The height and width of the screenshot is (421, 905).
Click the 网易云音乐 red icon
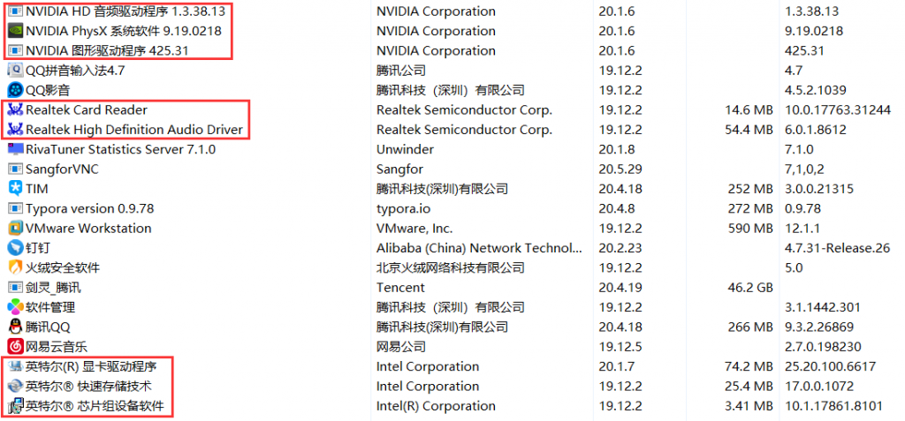tap(15, 347)
